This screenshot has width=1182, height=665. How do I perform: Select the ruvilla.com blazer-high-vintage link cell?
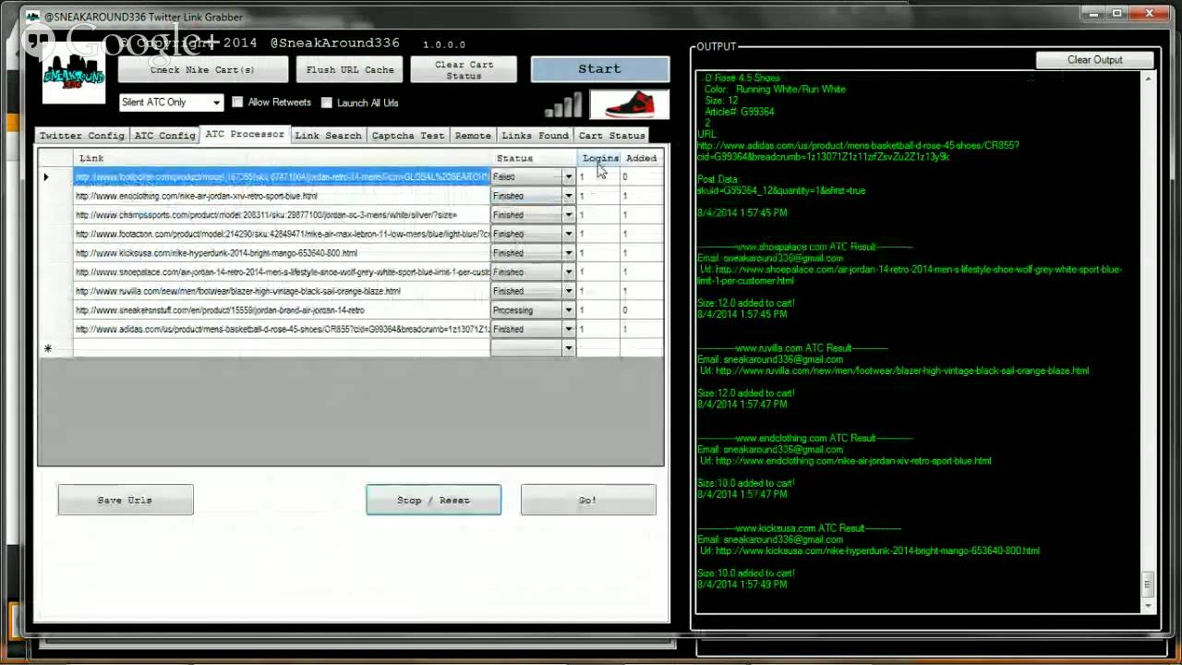point(282,291)
